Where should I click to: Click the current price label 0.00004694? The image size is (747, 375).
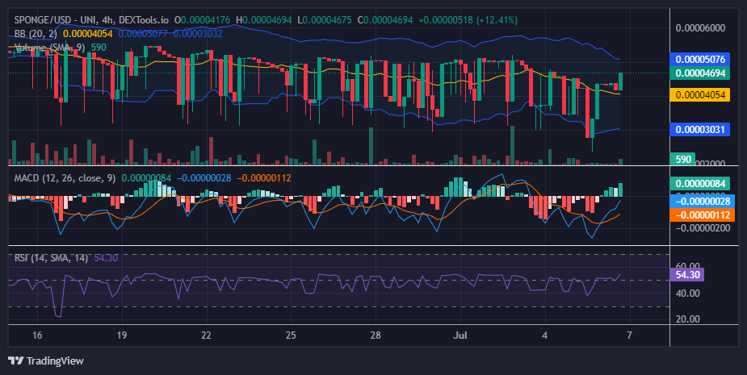700,73
